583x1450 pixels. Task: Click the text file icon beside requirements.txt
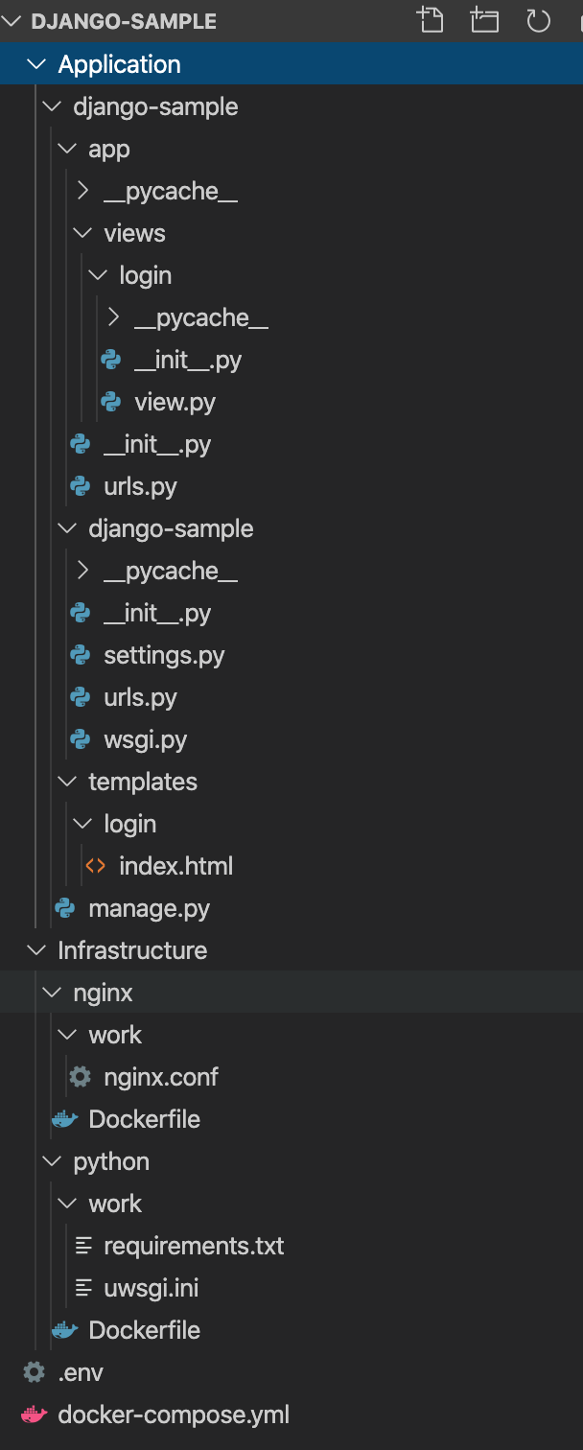coord(84,1246)
